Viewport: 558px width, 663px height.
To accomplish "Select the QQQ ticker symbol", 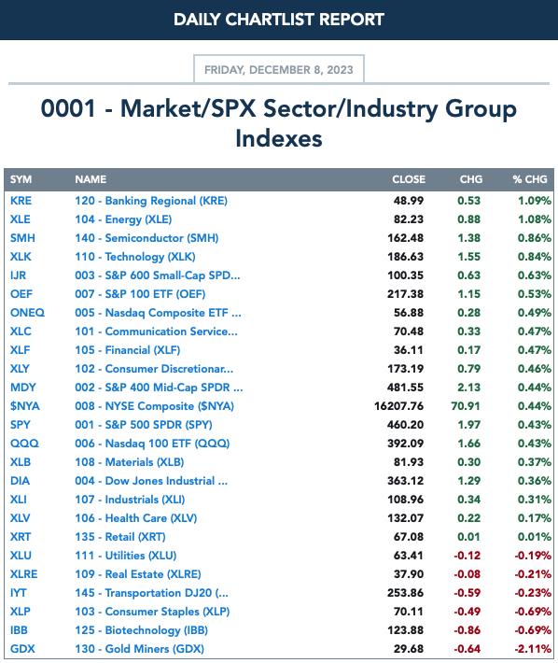I will click(24, 444).
